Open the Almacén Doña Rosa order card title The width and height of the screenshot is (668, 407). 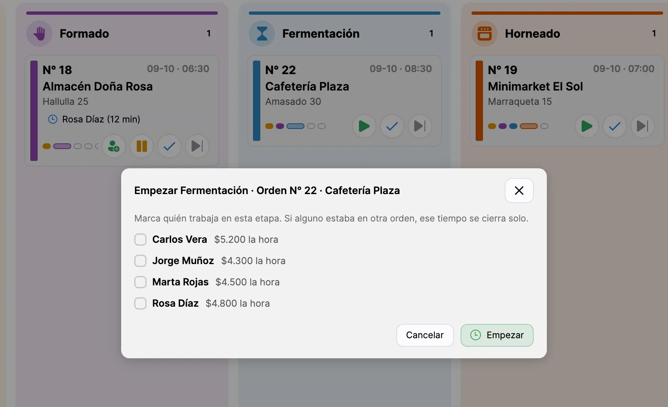coord(98,86)
